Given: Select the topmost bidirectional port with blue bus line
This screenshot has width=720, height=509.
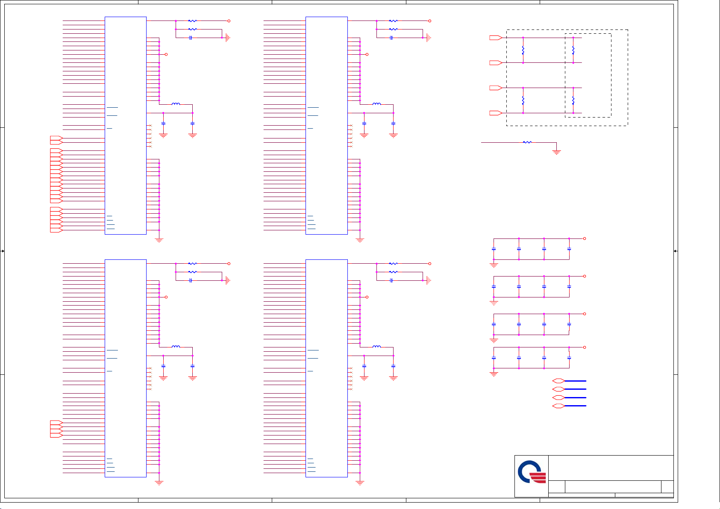Looking at the screenshot, I should pos(558,381).
